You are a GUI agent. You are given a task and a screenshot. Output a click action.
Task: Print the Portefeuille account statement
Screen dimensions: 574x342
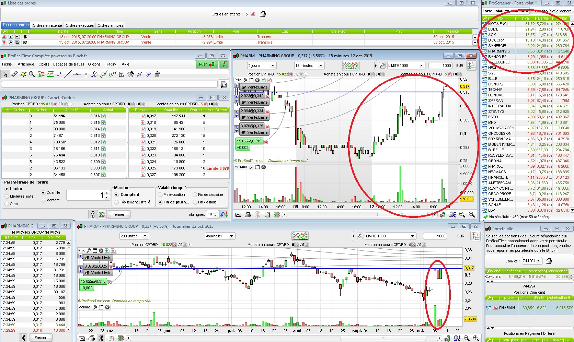[549, 261]
